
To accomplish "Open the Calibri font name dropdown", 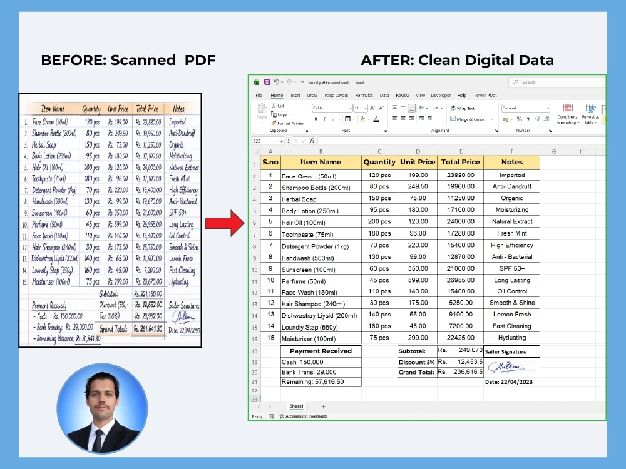I will coord(351,108).
